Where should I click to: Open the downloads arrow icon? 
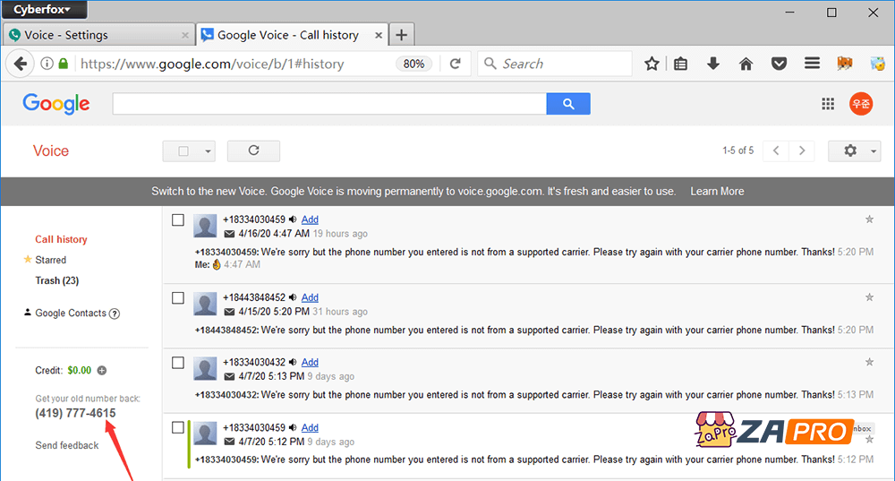click(713, 64)
